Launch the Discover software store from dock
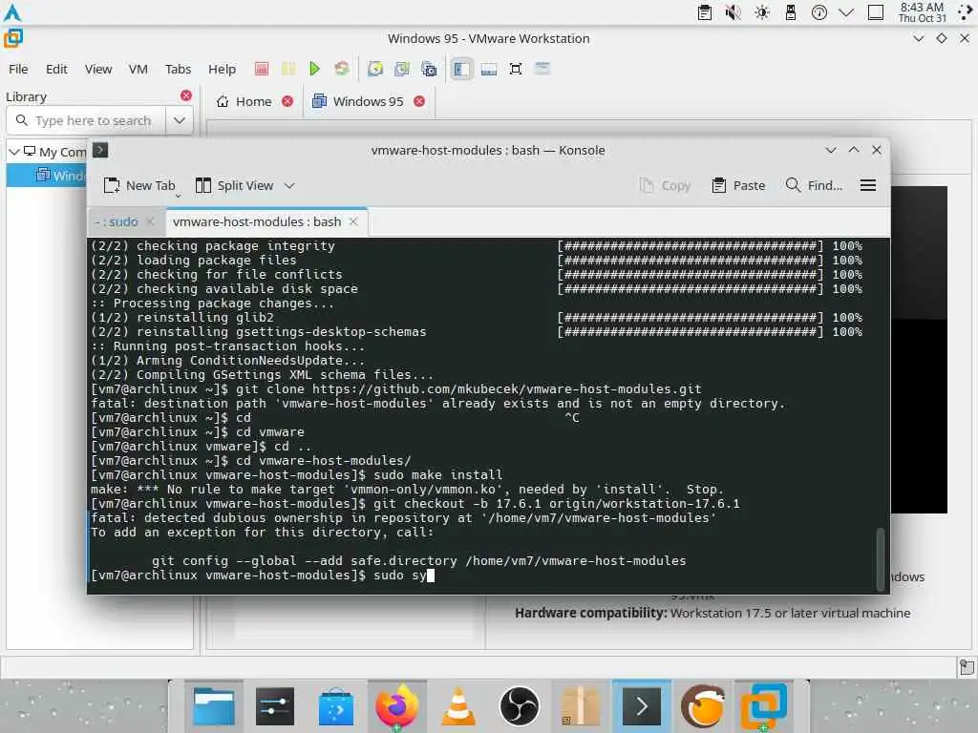This screenshot has height=733, width=978. [336, 706]
